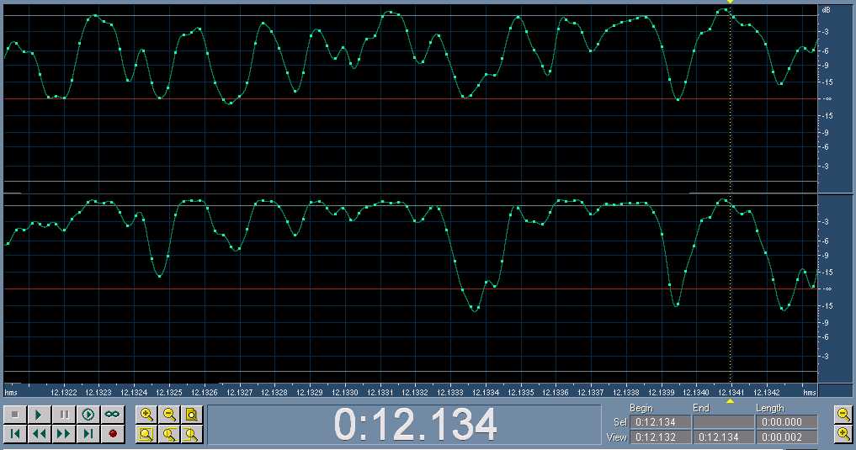Click the circled Play to End button
Viewport: 856px width, 450px height.
pyautogui.click(x=88, y=415)
